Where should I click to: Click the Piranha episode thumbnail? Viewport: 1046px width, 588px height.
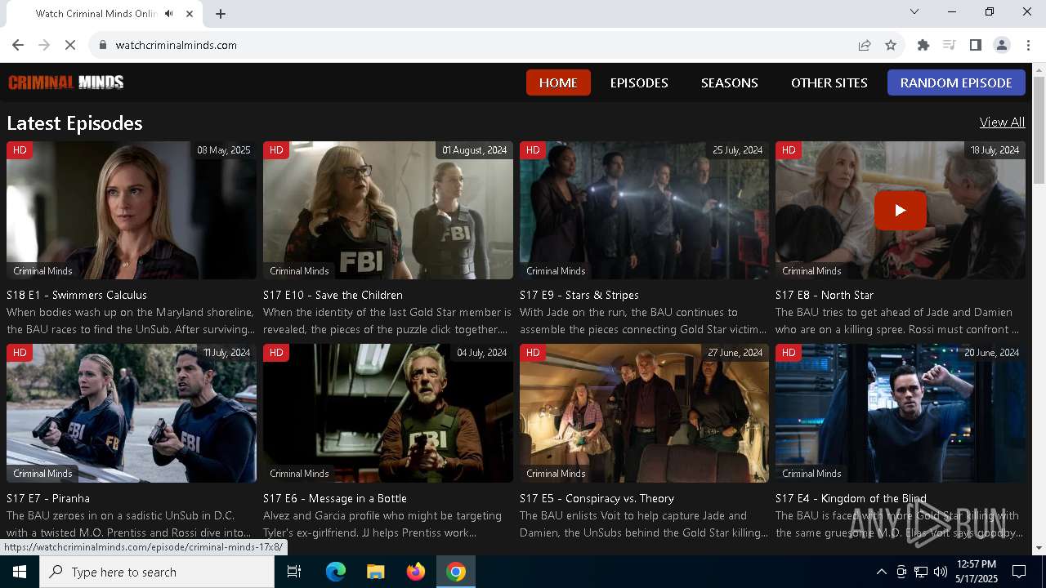132,413
